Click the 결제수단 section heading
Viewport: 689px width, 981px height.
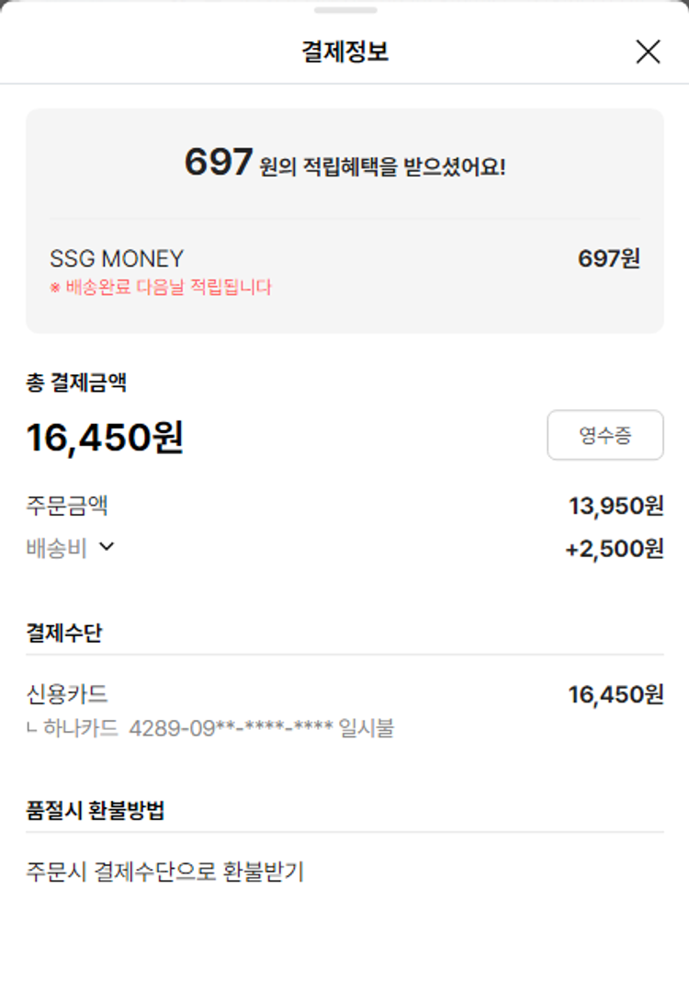click(x=64, y=633)
